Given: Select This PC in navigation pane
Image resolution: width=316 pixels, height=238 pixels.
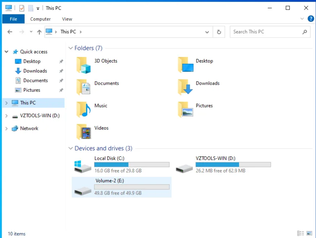Looking at the screenshot, I should [x=33, y=103].
